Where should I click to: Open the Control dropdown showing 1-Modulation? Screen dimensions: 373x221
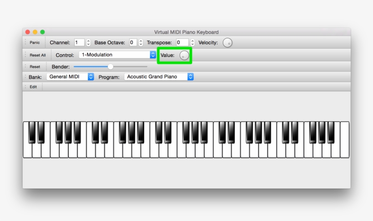(117, 55)
